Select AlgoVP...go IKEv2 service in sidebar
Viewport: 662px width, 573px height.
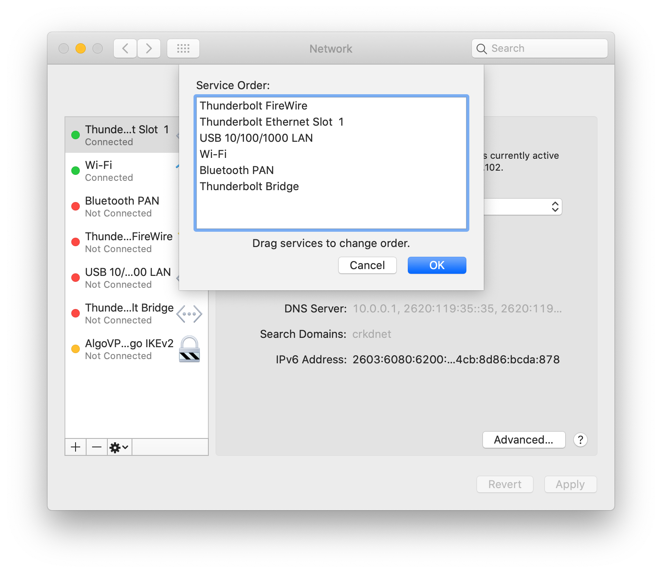[137, 349]
